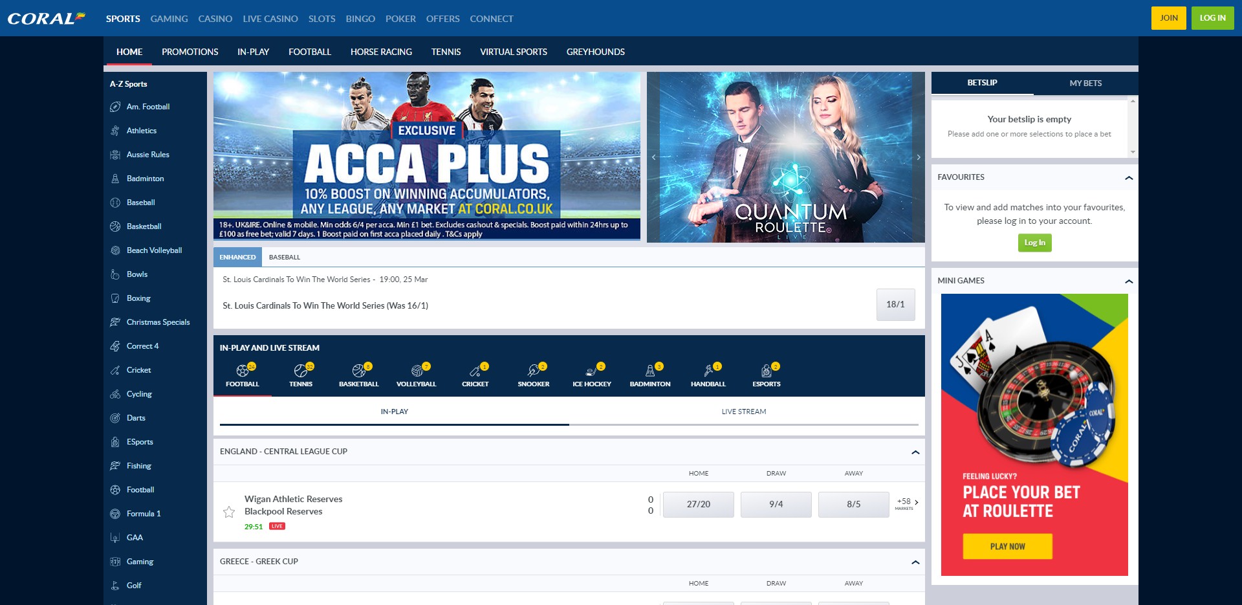Collapse the Greece - Greek Cup section

(915, 562)
